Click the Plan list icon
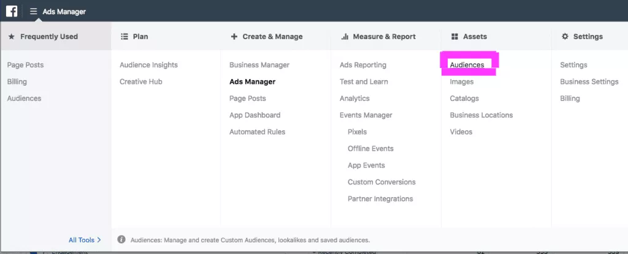This screenshot has width=628, height=254. click(x=124, y=36)
